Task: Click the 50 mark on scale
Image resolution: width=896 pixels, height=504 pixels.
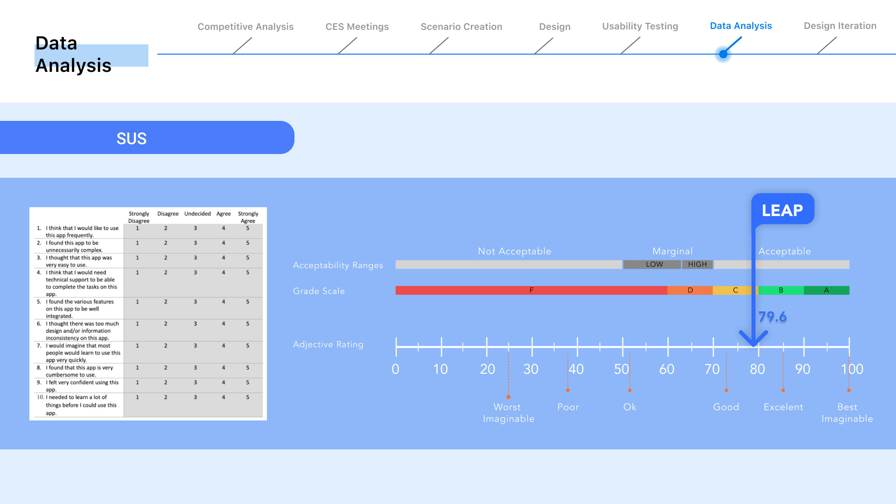Action: (x=622, y=369)
